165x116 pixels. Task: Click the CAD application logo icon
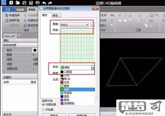[4, 2]
